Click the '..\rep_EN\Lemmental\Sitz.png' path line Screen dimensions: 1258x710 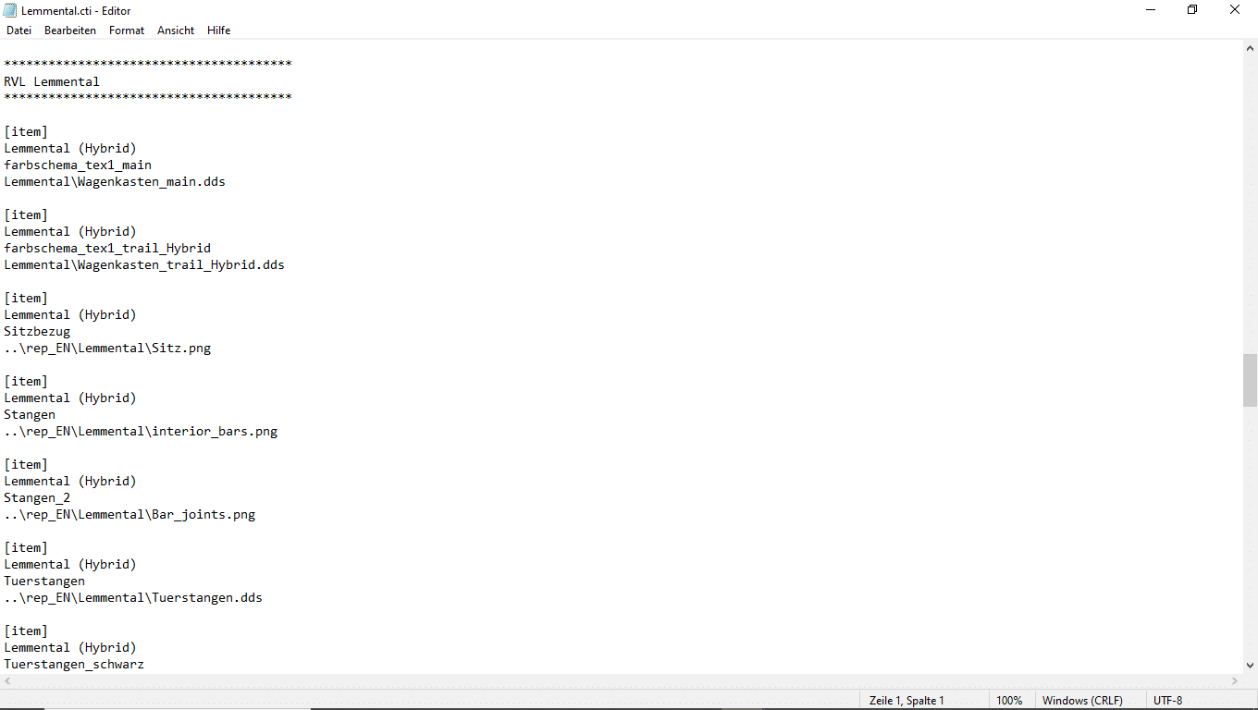click(x=107, y=349)
